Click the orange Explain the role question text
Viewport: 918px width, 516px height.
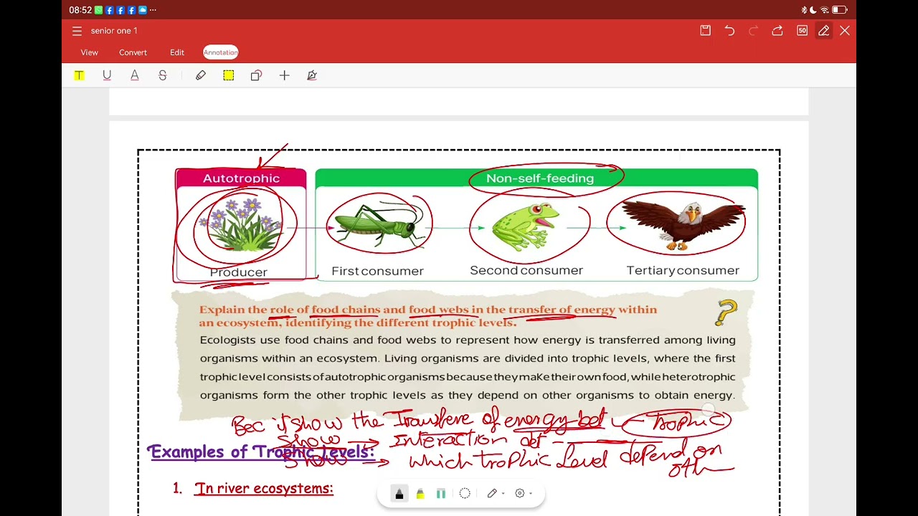(428, 316)
